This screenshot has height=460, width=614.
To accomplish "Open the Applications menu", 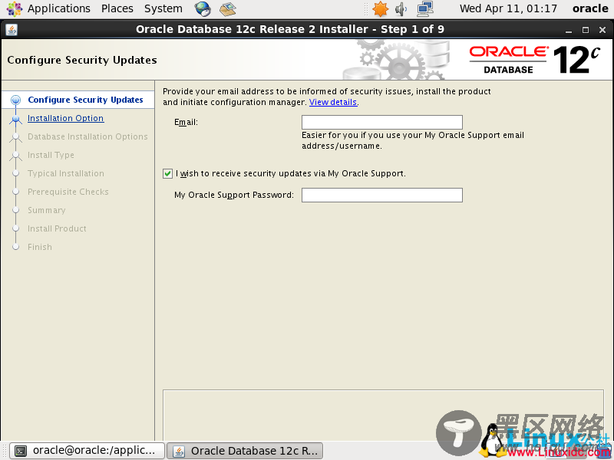I will [x=59, y=8].
